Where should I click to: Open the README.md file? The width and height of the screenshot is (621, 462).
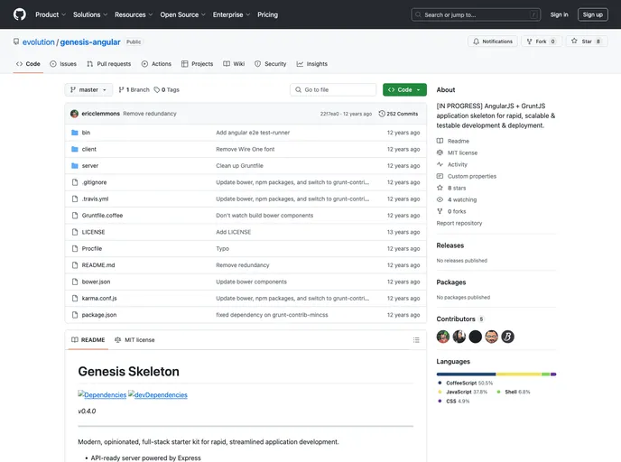pos(98,265)
